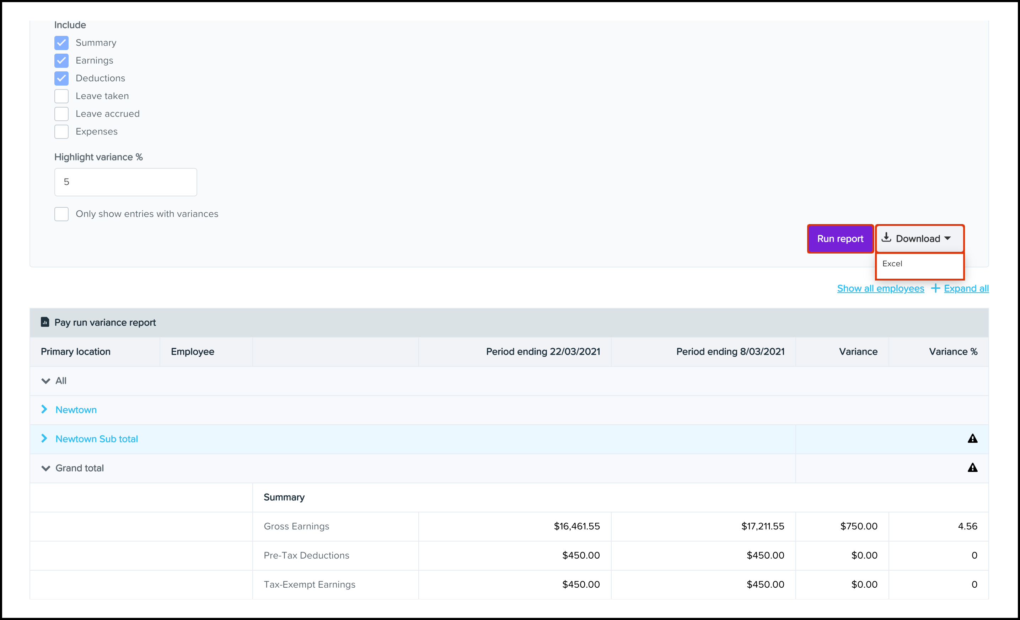
Task: Expand the Newtown row chevron
Action: click(44, 409)
